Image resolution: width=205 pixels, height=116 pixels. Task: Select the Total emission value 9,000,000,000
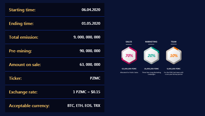pos(87,37)
